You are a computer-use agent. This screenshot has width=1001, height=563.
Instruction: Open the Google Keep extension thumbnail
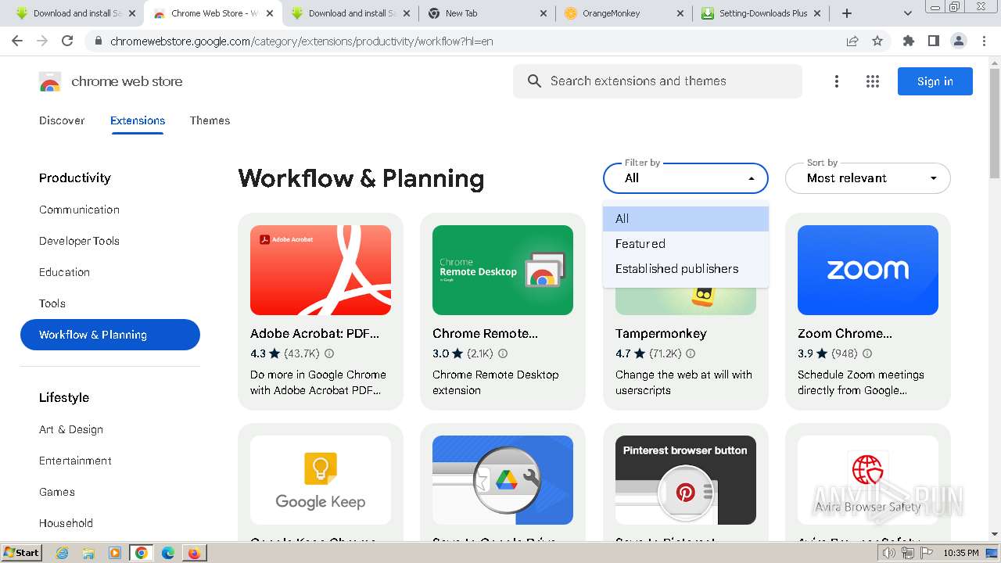point(321,480)
